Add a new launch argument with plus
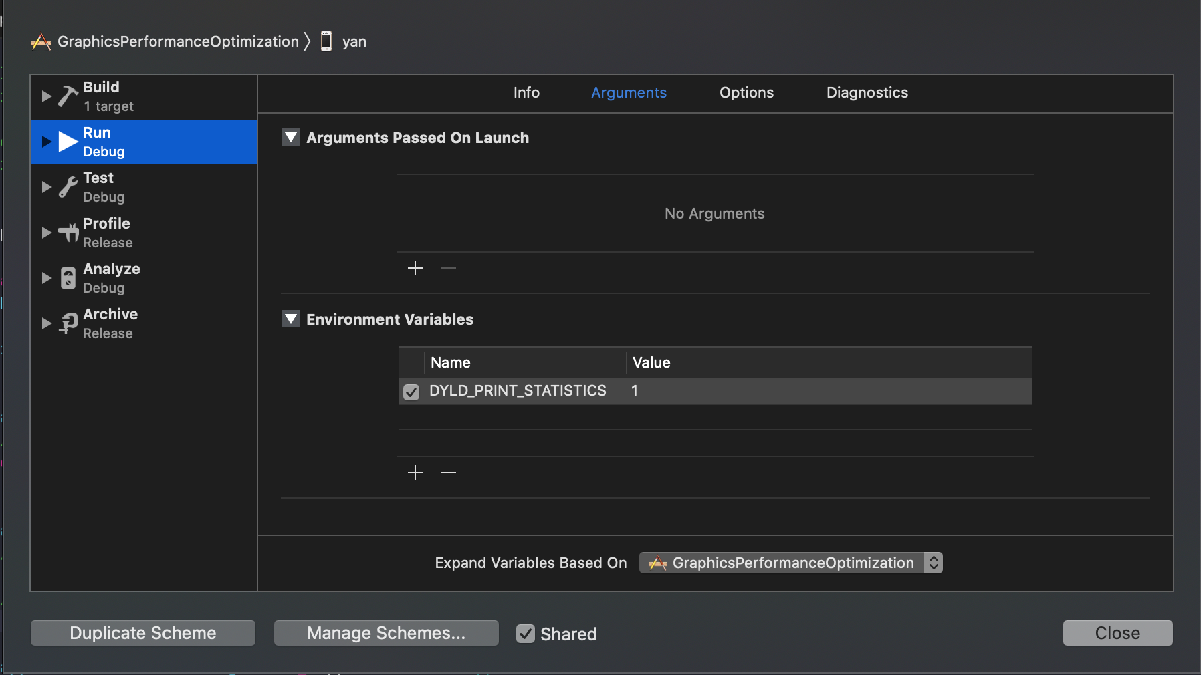 [415, 269]
